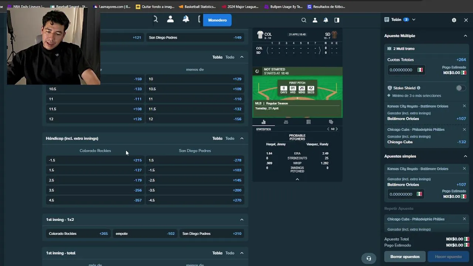Click Hacer apuesta button
This screenshot has width=473, height=266.
[448, 256]
